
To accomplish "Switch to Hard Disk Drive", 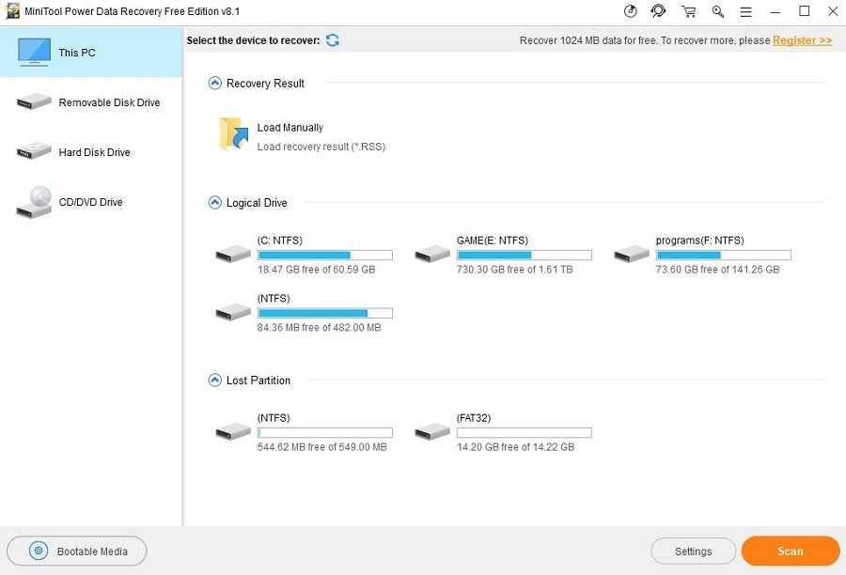I will (90, 152).
